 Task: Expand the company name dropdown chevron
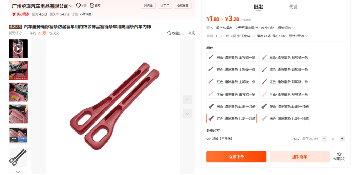pos(71,6)
